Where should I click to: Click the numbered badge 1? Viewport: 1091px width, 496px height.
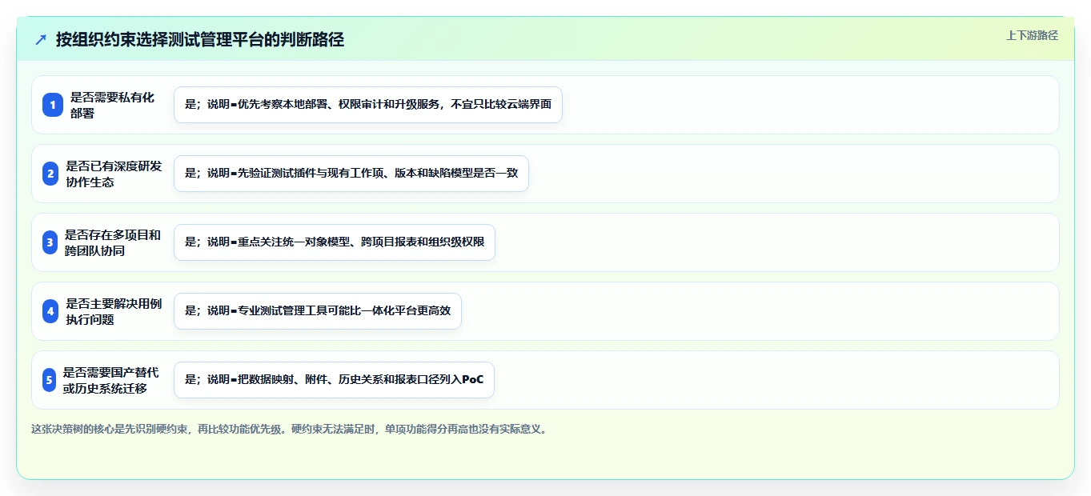[x=53, y=105]
